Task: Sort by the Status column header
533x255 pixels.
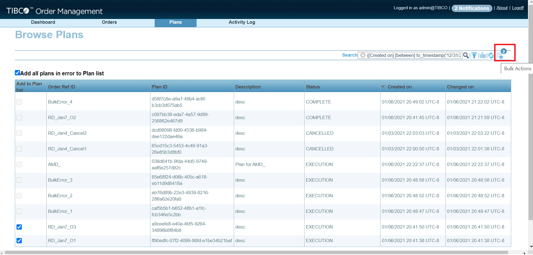Action: pos(313,87)
